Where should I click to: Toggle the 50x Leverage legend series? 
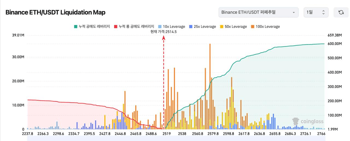pos(233,26)
